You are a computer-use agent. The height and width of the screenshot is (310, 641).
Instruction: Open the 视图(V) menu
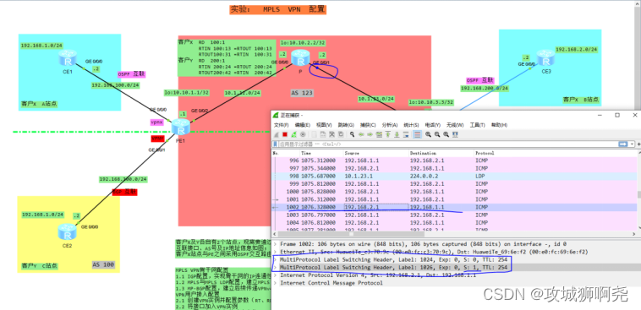pos(324,125)
